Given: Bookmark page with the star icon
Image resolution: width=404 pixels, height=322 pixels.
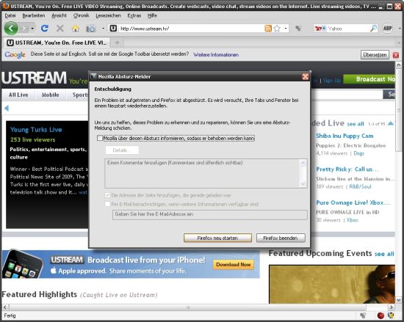Looking at the screenshot, I should (x=277, y=29).
